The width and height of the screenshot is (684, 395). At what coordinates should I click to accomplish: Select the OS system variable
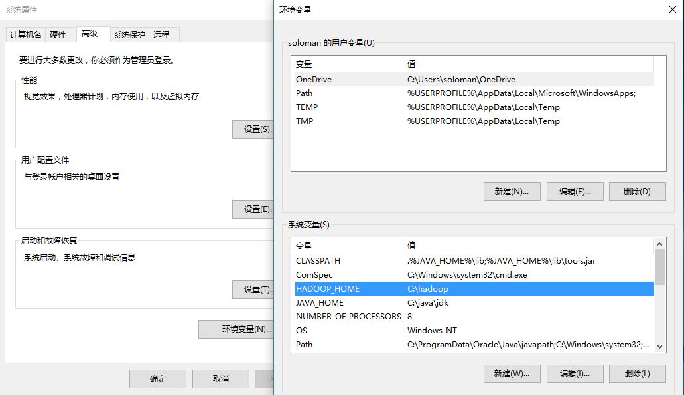474,331
